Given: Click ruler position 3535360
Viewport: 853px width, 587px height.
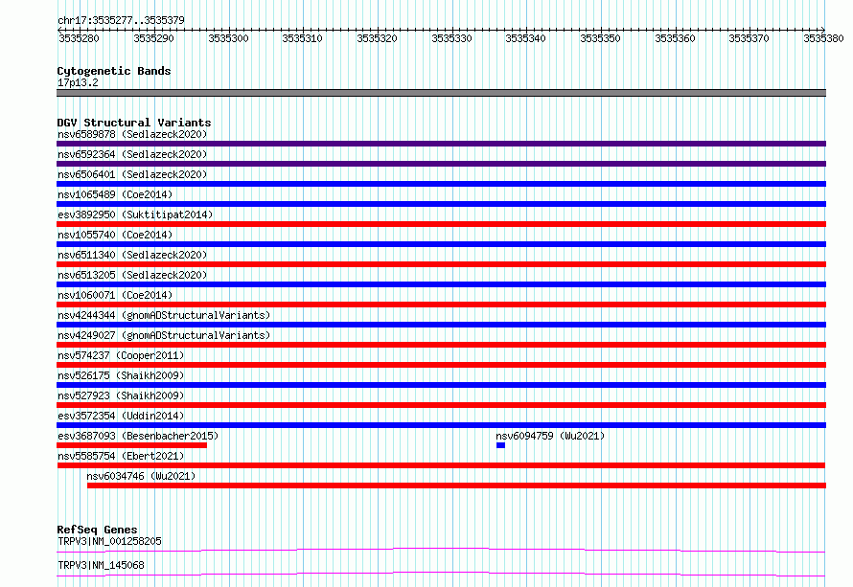Looking at the screenshot, I should (x=675, y=38).
